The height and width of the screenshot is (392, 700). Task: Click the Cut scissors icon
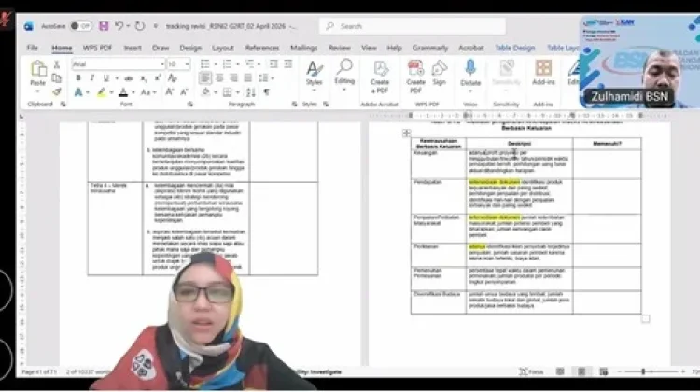pos(57,64)
